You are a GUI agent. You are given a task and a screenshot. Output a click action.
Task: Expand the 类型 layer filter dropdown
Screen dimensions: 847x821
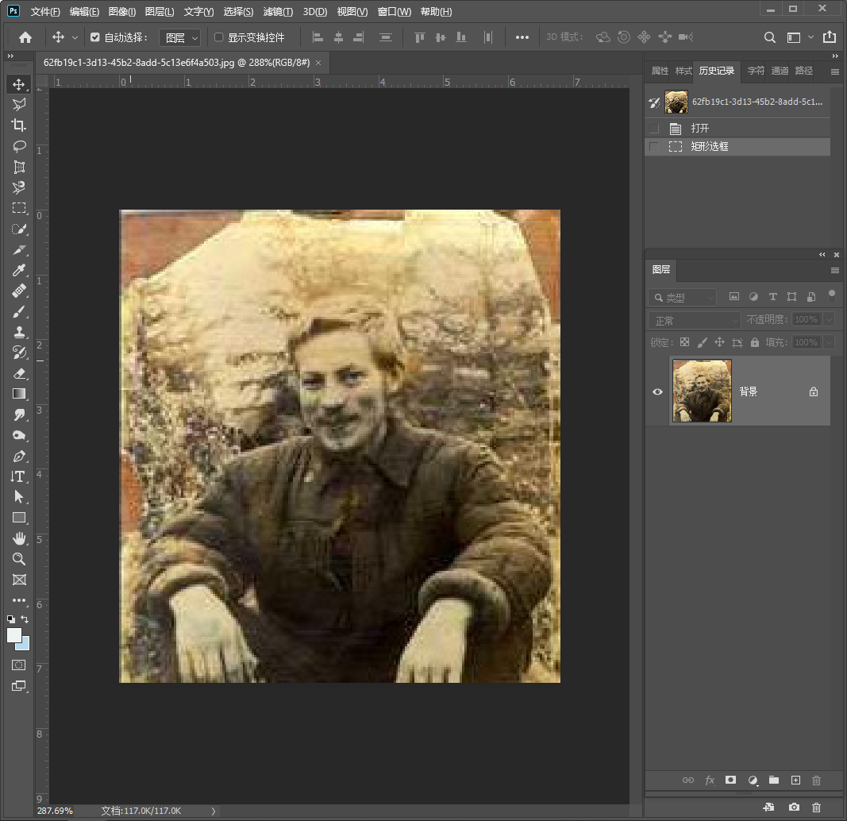tap(682, 298)
